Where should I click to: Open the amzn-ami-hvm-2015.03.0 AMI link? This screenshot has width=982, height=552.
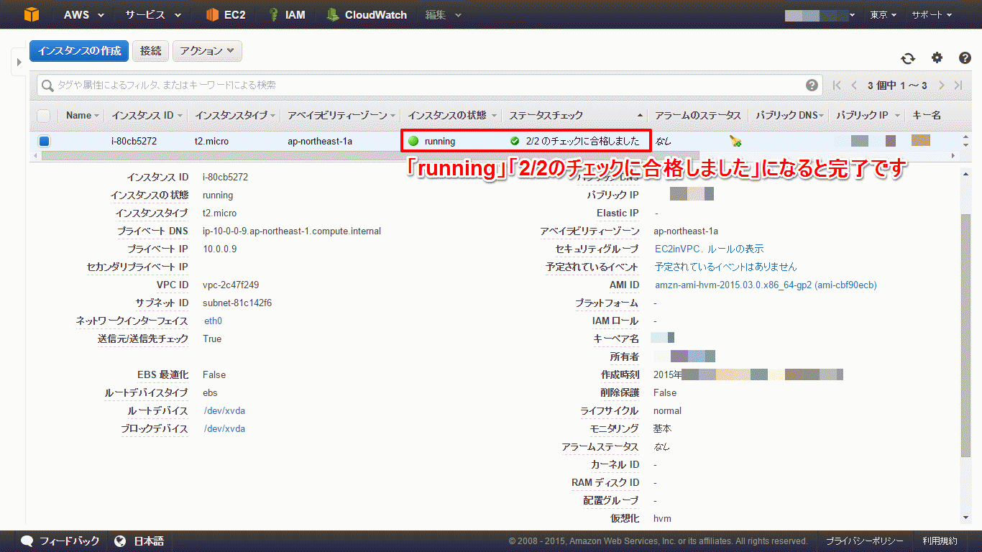(x=765, y=285)
